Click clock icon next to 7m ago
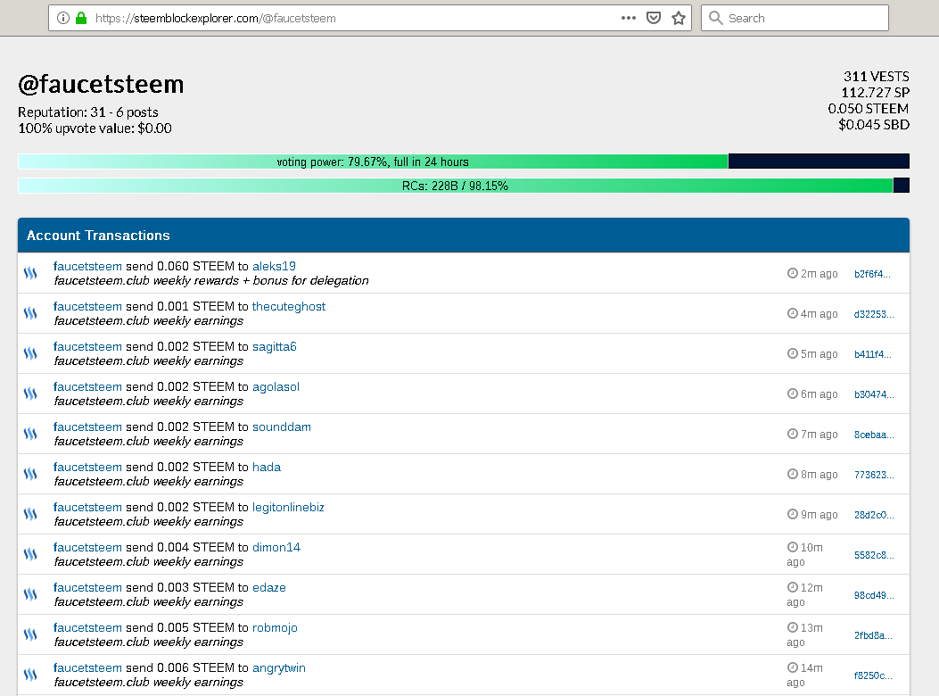 coord(792,434)
